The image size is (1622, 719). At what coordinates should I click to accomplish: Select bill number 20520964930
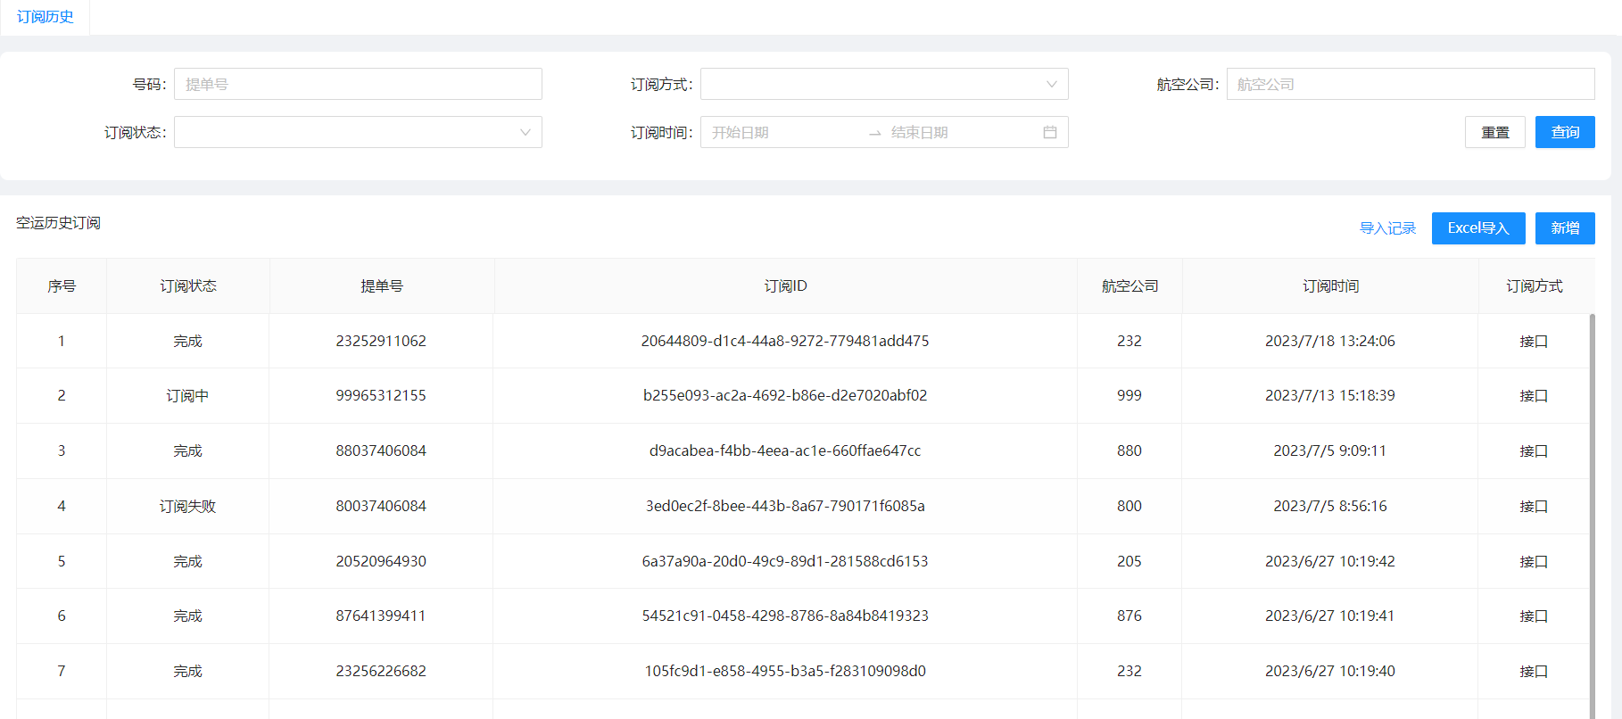(x=381, y=561)
